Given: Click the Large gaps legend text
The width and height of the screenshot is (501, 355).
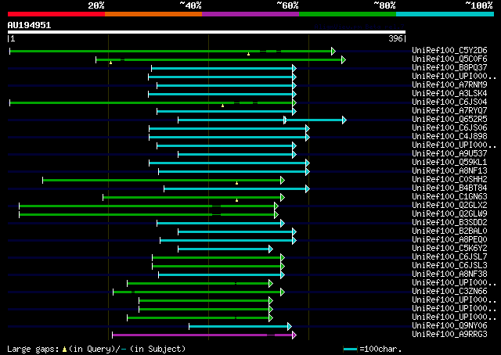Looking at the screenshot, I should [96, 349].
